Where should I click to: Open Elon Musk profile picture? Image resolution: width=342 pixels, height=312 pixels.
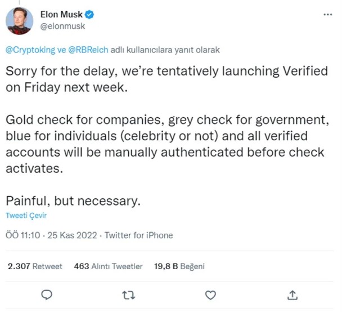tap(19, 21)
